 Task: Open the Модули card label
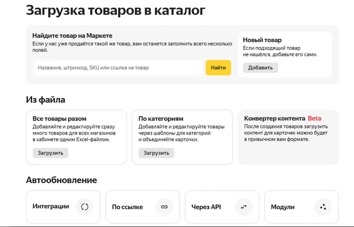tap(283, 207)
